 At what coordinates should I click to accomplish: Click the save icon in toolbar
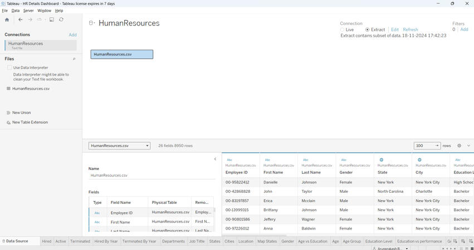coord(51,19)
